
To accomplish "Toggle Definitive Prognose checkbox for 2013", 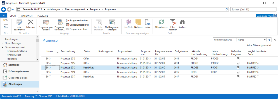I will tap(238, 58).
